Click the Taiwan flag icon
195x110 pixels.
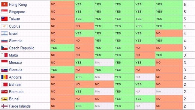[x=4, y=19]
